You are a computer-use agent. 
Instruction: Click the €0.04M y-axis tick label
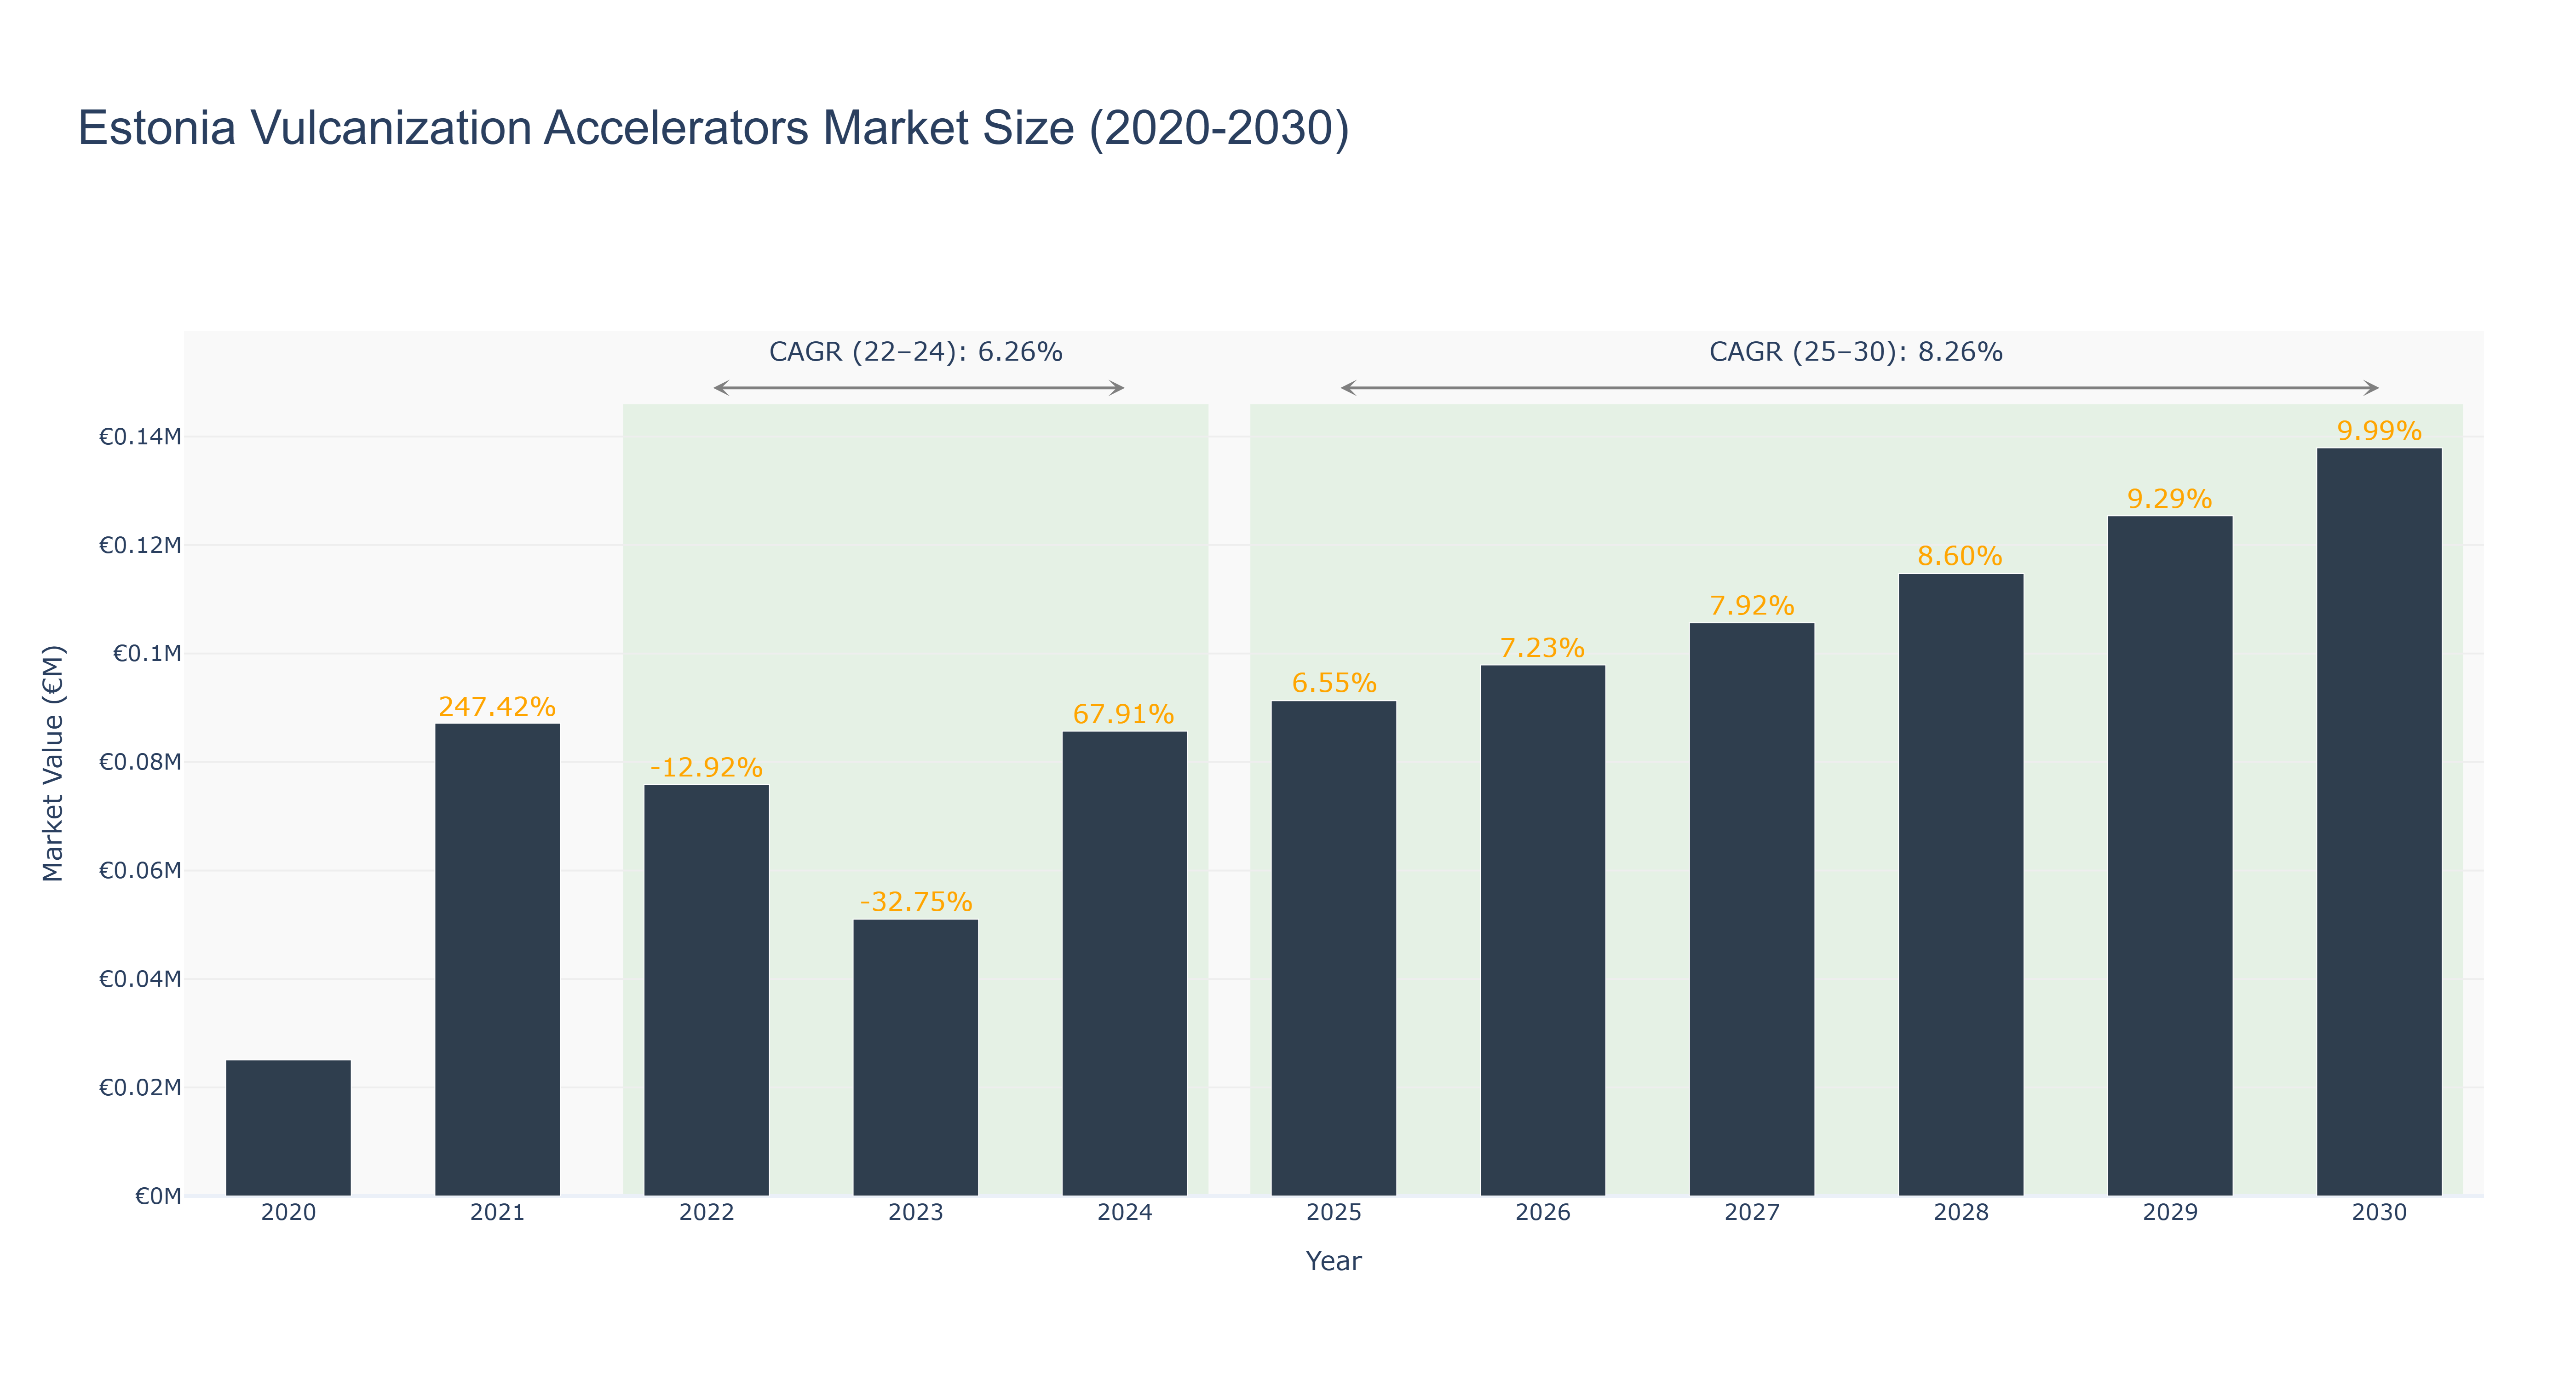coord(139,979)
